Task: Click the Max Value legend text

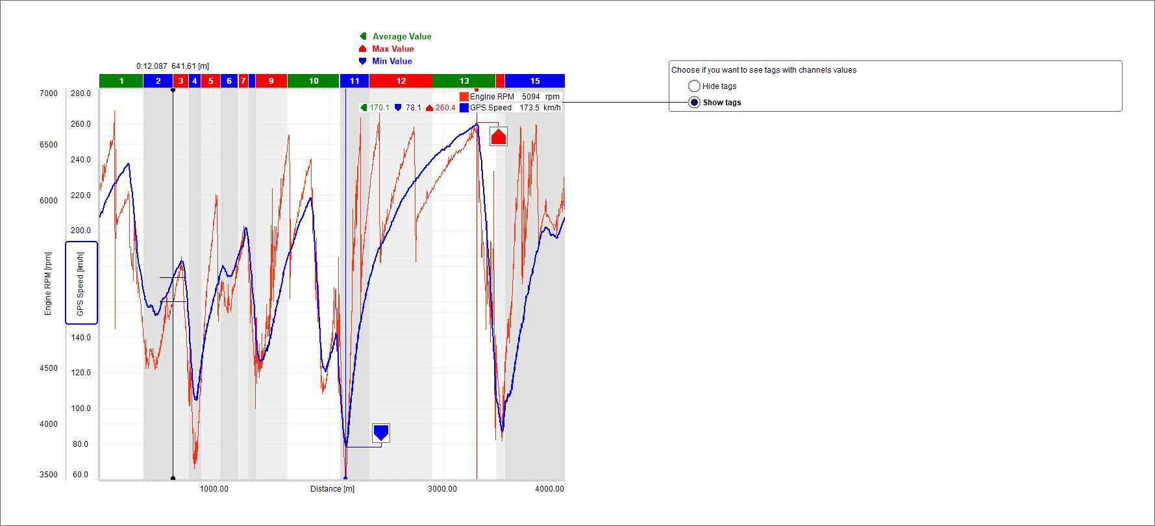Action: click(x=393, y=49)
